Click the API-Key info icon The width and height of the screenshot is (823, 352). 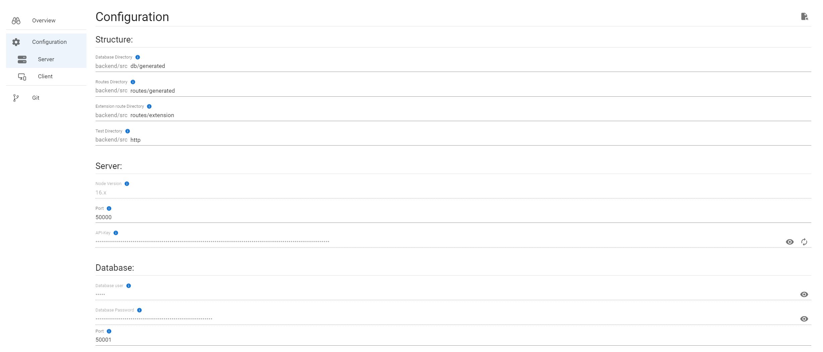coord(116,233)
